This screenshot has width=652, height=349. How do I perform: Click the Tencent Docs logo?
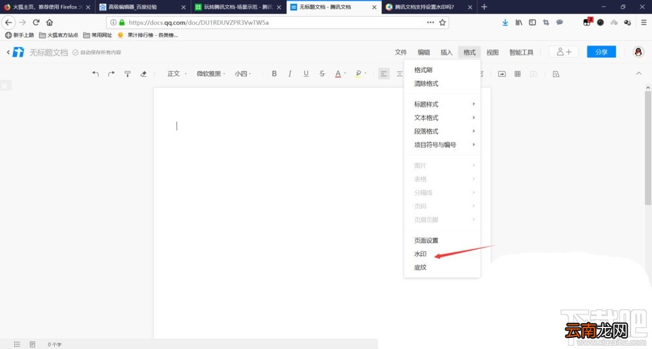18,52
